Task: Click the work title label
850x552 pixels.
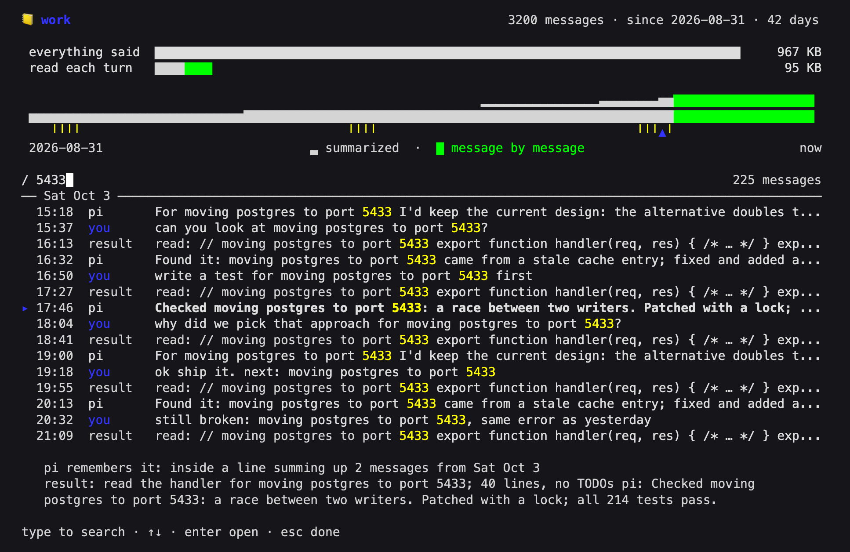Action: (x=56, y=20)
